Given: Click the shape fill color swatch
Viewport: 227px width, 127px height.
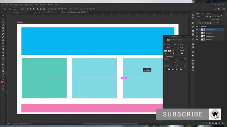Looking at the screenshot, I should (x=166, y=51).
